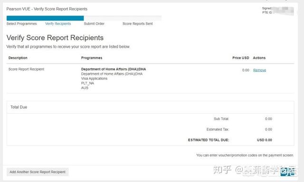Click the Description column header
Image resolution: width=304 pixels, height=182 pixels.
(18, 58)
